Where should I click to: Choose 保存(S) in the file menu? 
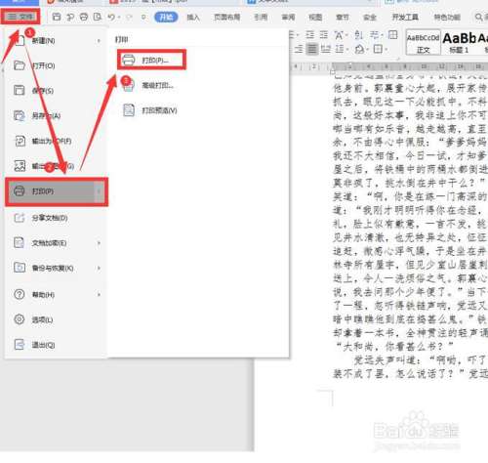click(56, 91)
